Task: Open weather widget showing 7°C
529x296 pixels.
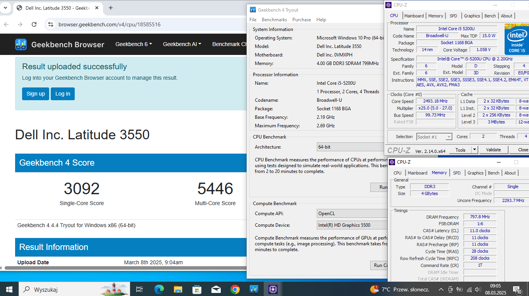Action: [400, 289]
